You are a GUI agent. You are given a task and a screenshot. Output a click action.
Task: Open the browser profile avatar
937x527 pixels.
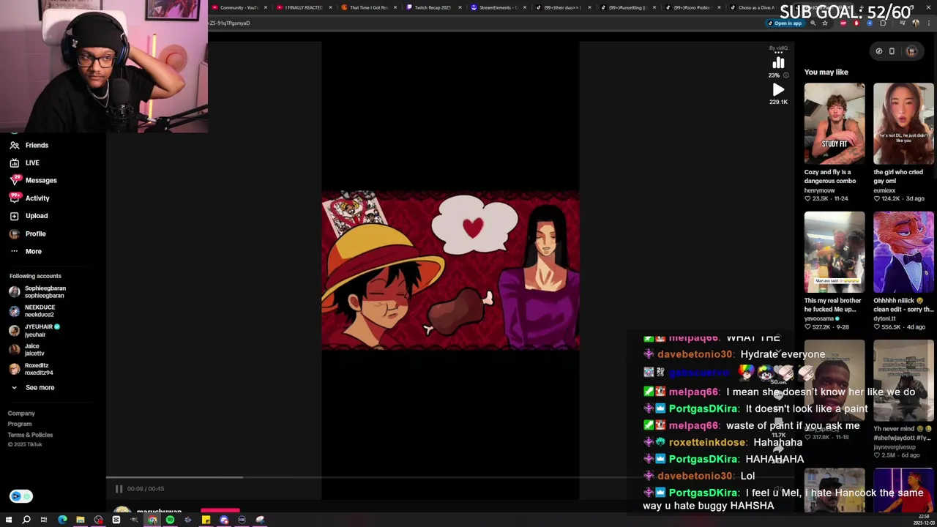pyautogui.click(x=915, y=23)
